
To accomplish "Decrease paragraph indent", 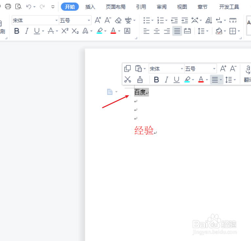I will [x=174, y=20].
